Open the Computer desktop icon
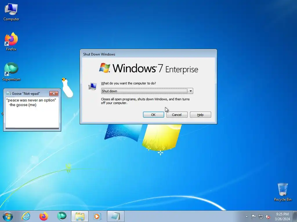 tap(11, 12)
